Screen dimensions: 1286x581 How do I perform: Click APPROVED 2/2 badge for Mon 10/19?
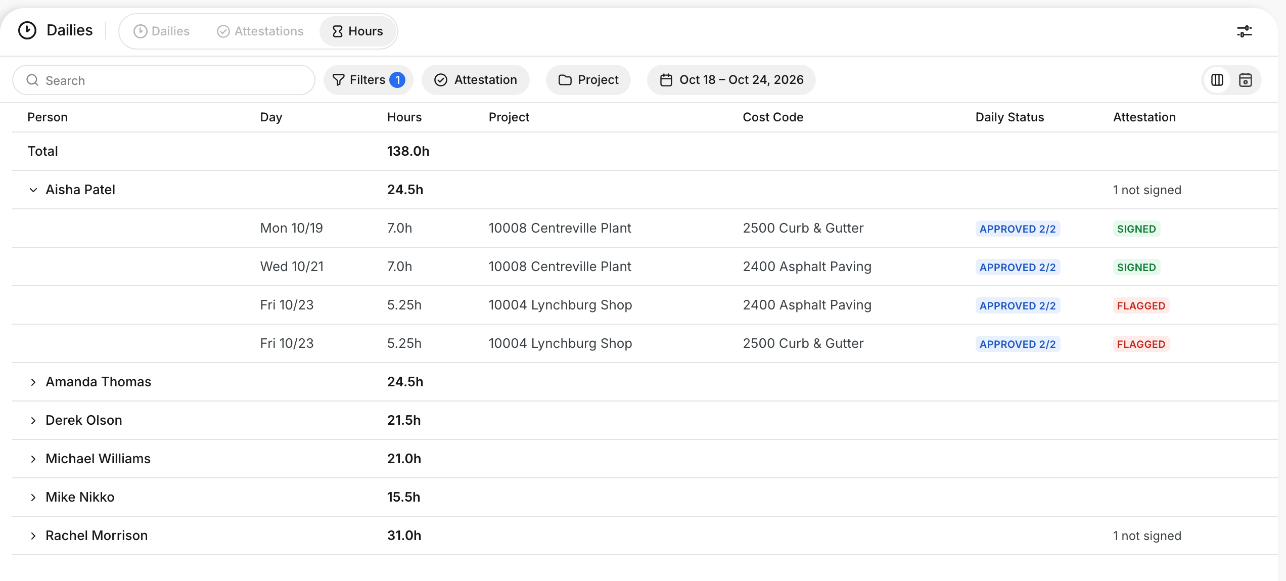(x=1018, y=229)
